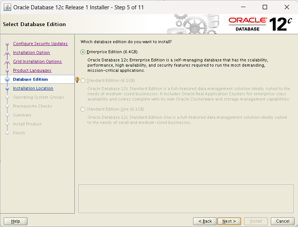Click the Finish step in sidebar

[x=19, y=133]
